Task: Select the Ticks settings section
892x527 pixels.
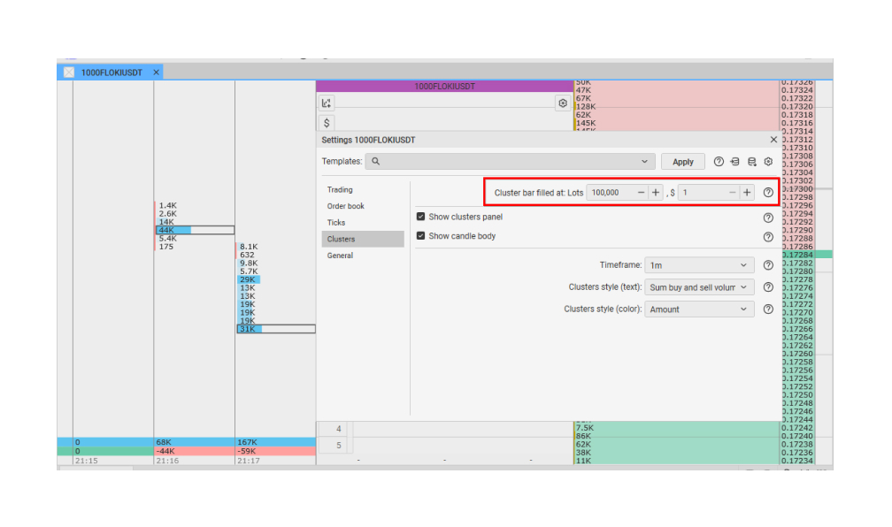Action: (363, 223)
